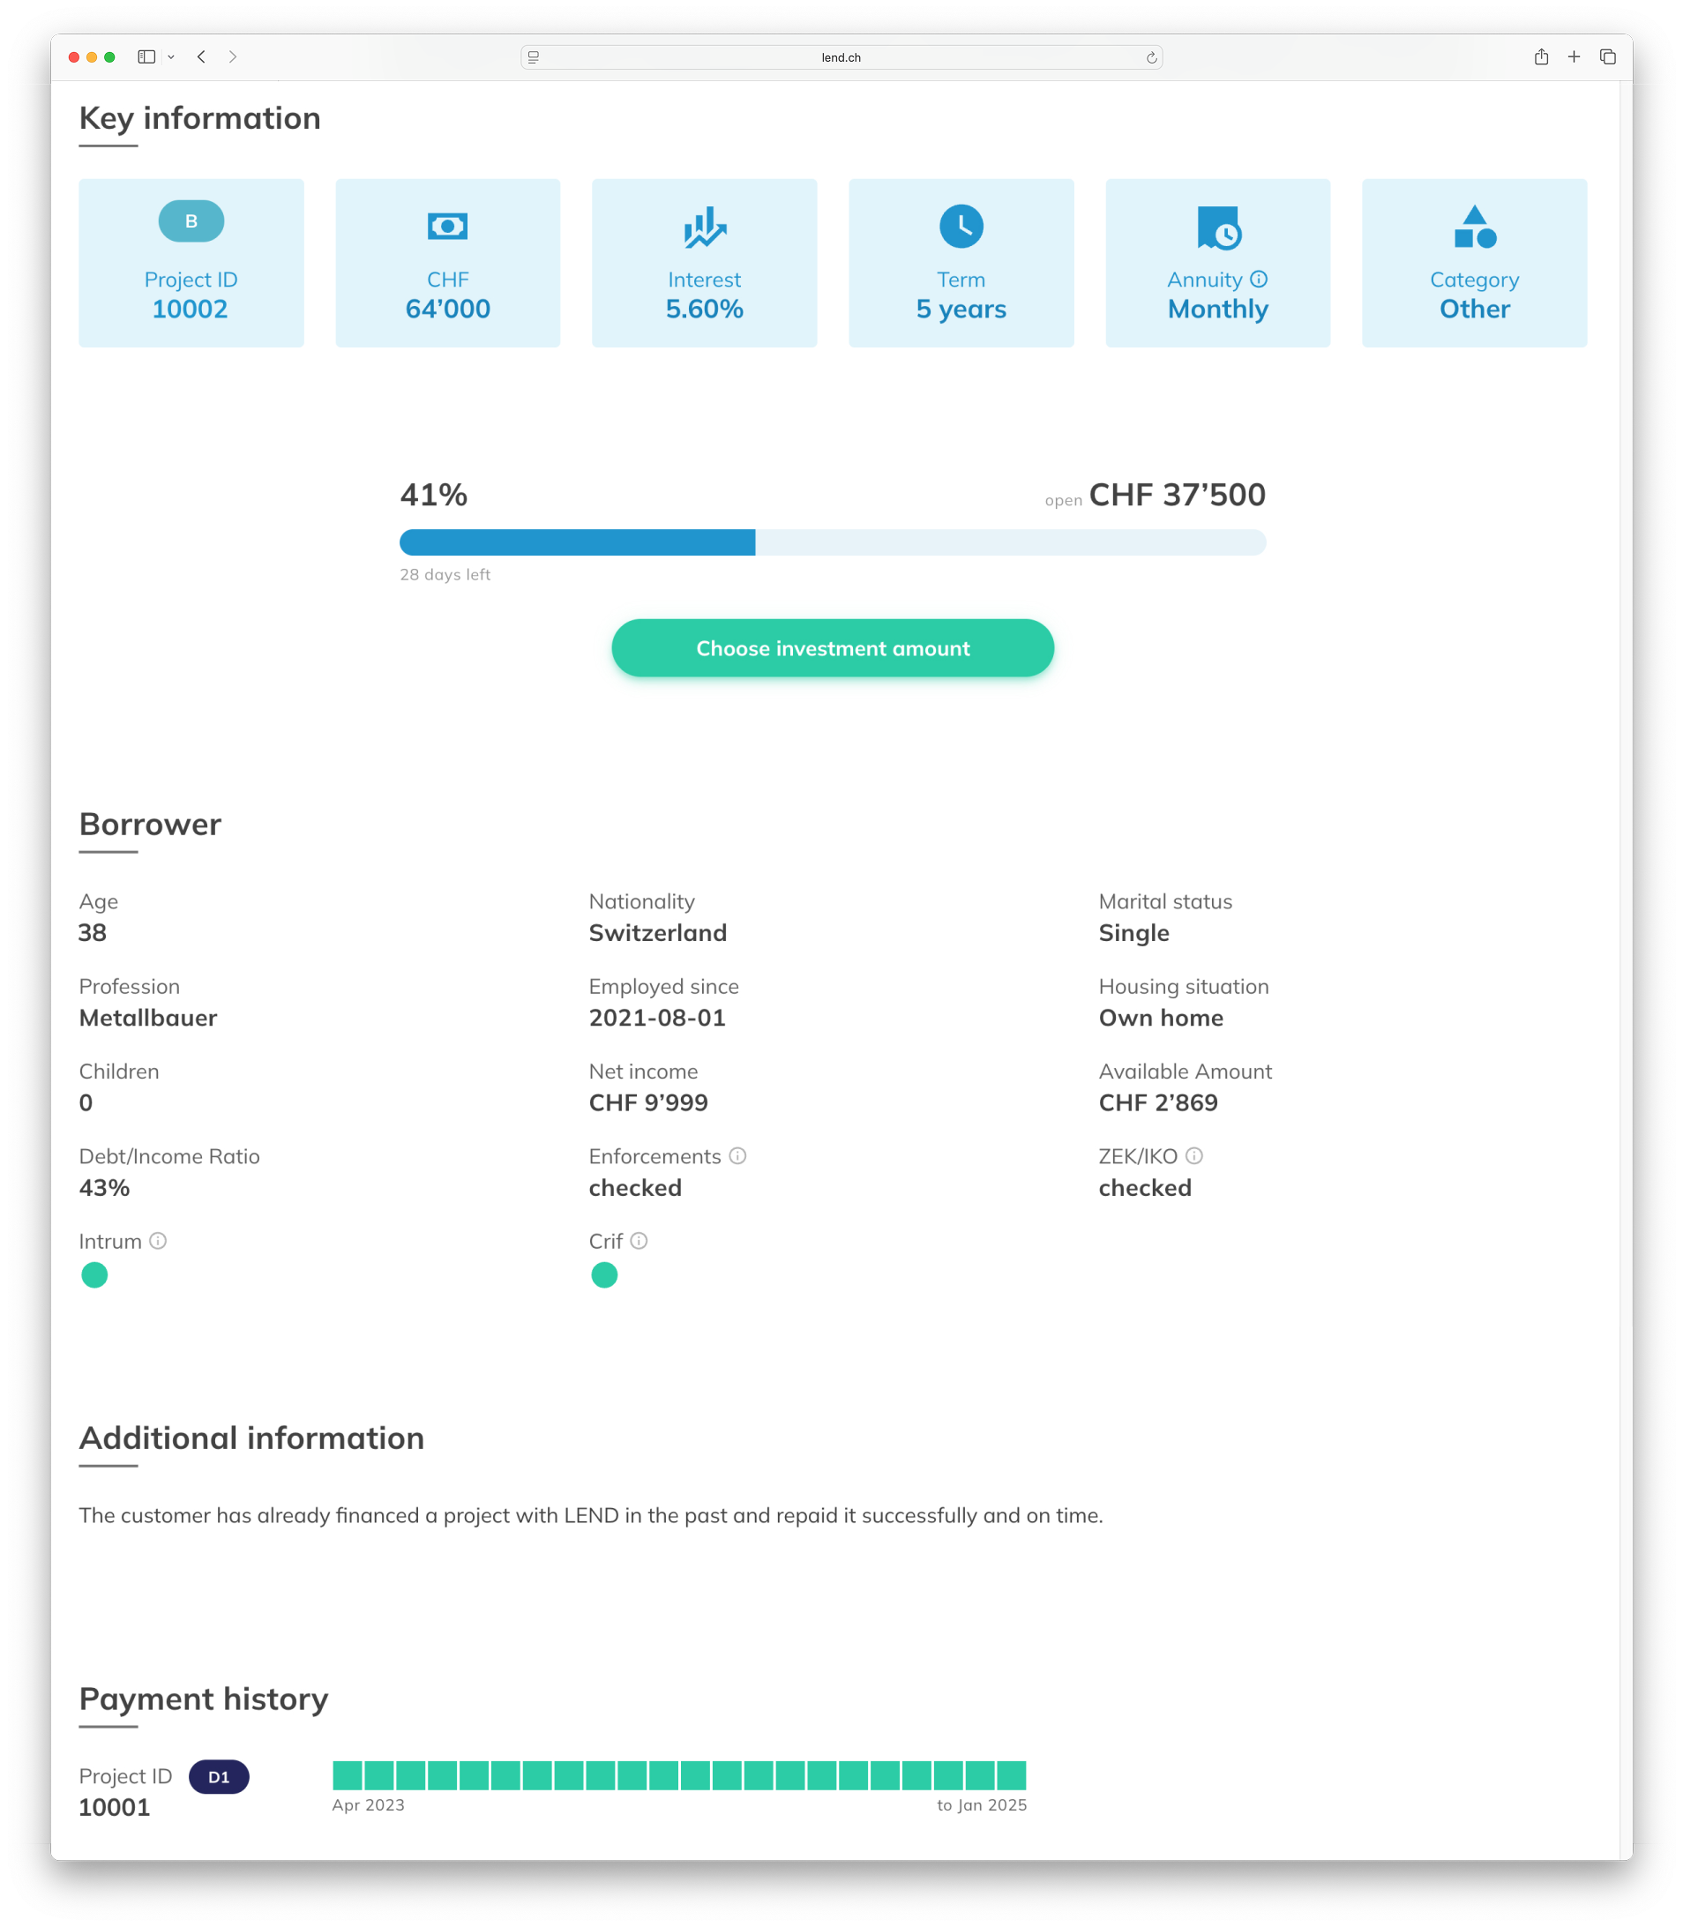Image resolution: width=1683 pixels, height=1927 pixels.
Task: Click the B rating badge
Action: 191,221
